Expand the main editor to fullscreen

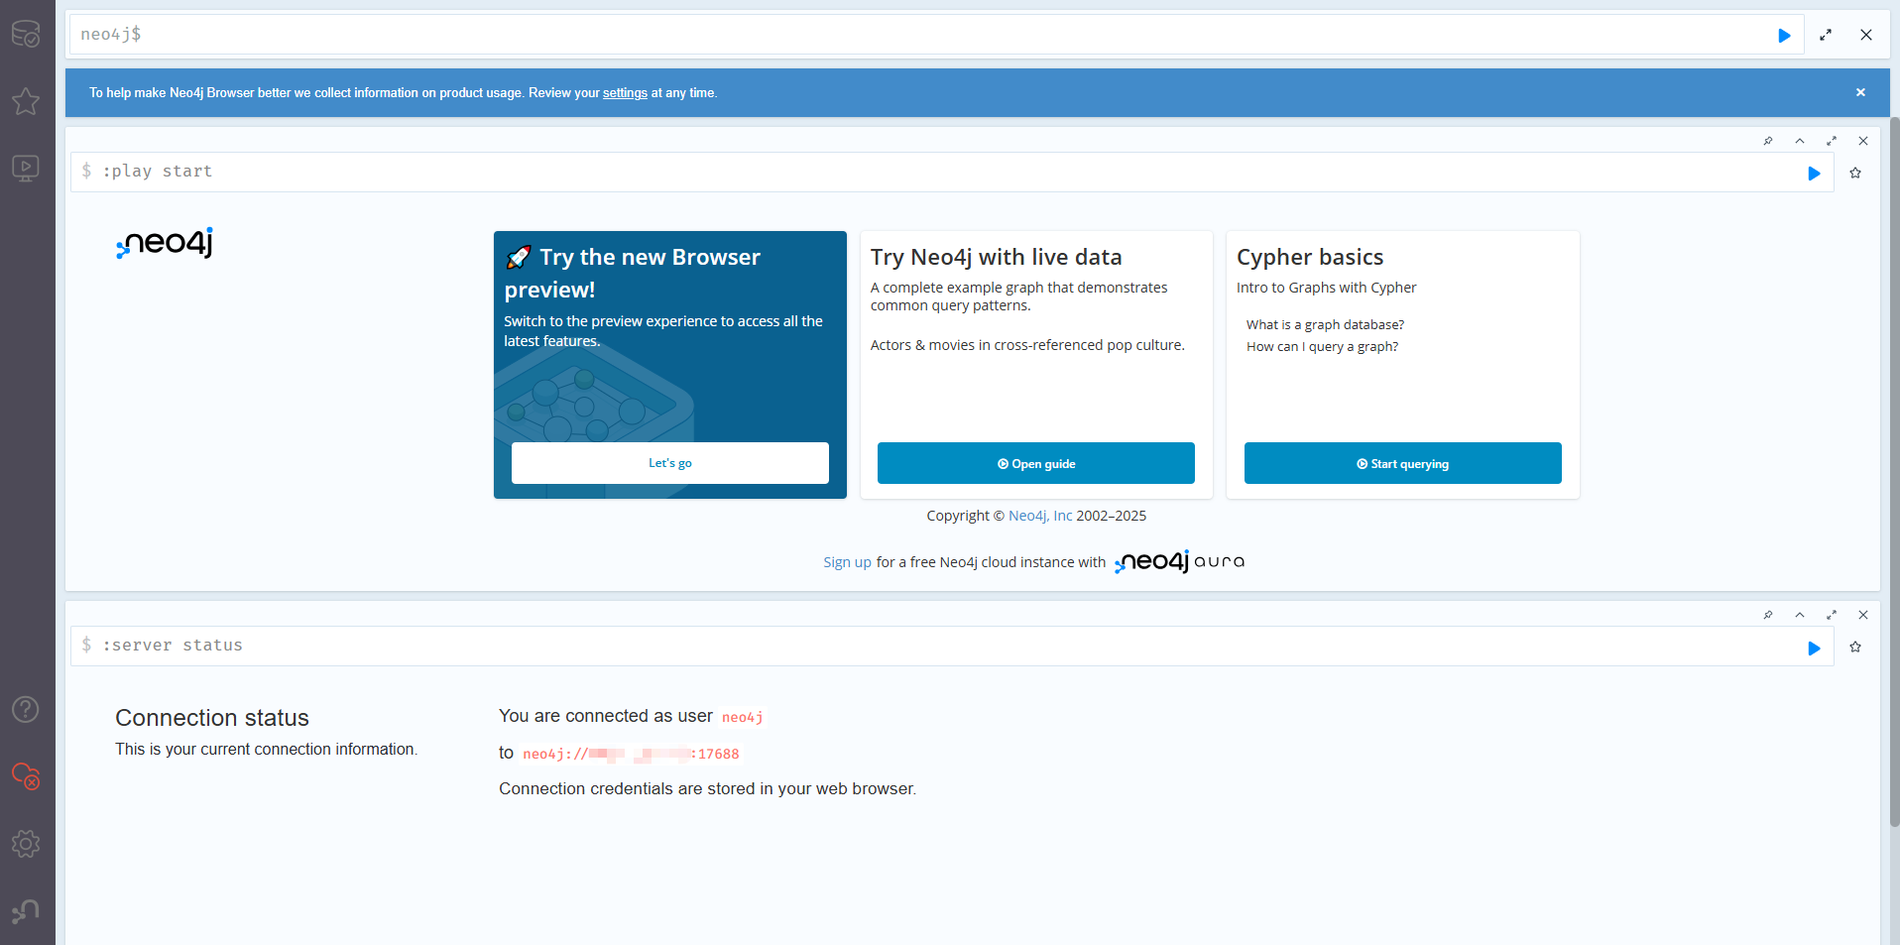click(x=1826, y=35)
